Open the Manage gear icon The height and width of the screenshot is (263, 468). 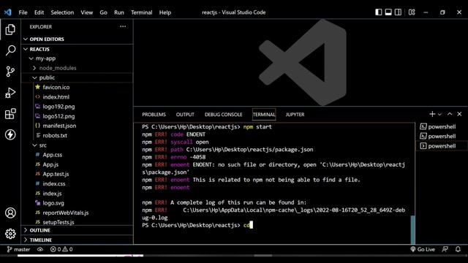[10, 234]
